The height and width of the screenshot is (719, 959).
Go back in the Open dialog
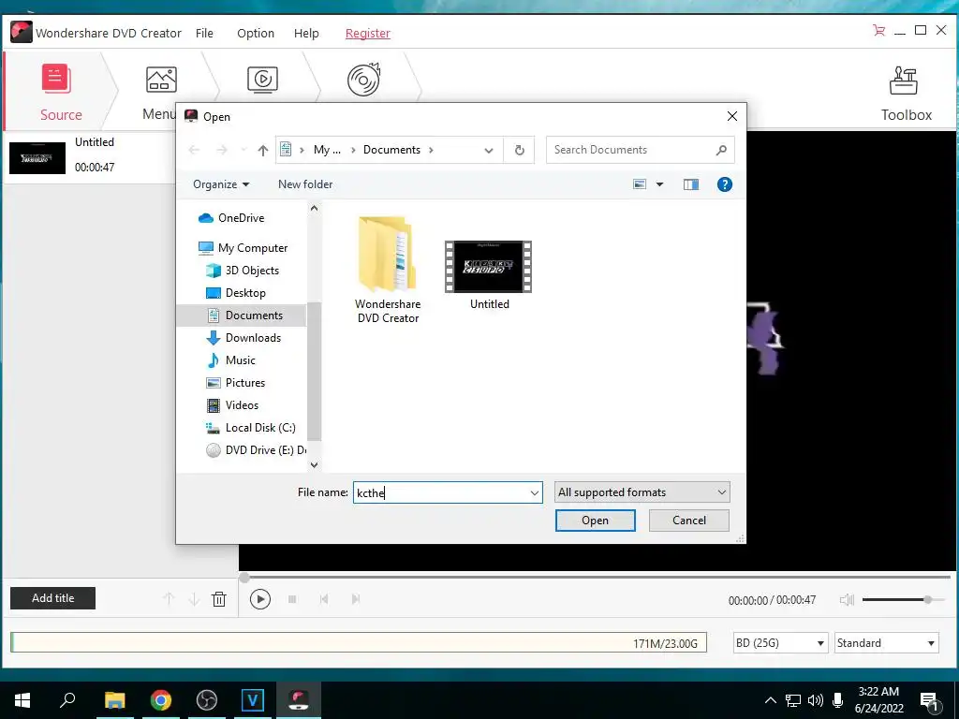194,150
